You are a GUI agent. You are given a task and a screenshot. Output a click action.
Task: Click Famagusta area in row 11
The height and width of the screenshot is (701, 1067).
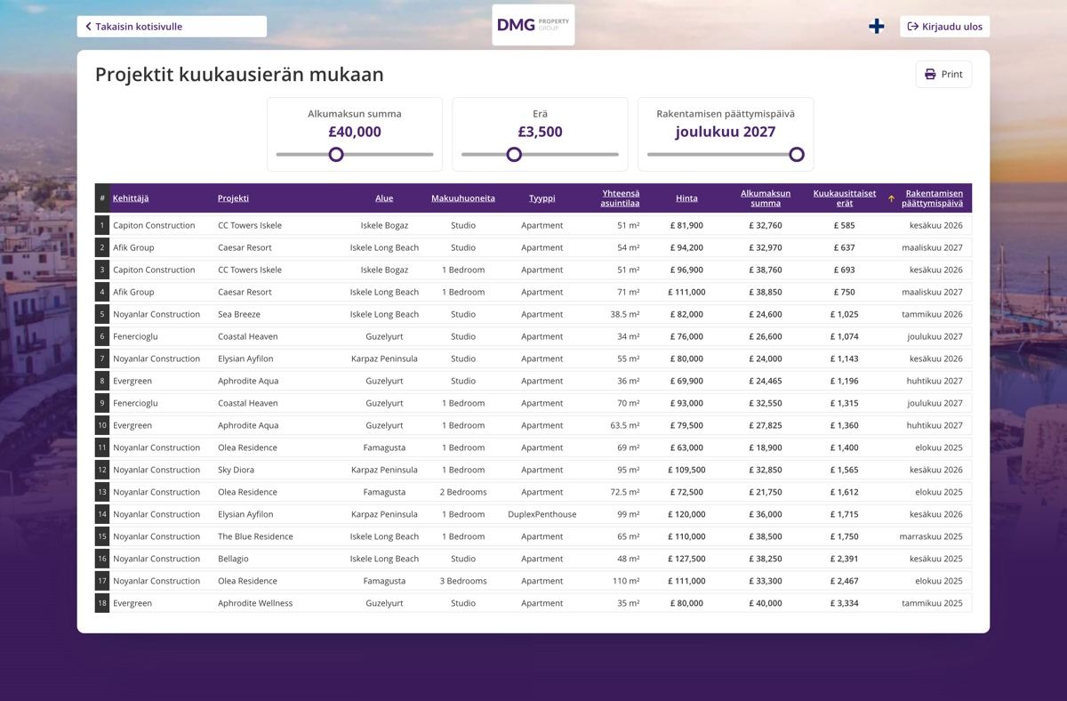(384, 447)
